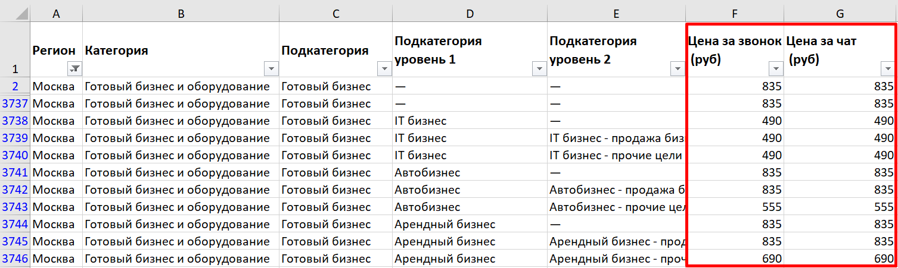The width and height of the screenshot is (898, 268).
Task: Expand the Подкатегория уровень 2 filter
Action: (678, 70)
